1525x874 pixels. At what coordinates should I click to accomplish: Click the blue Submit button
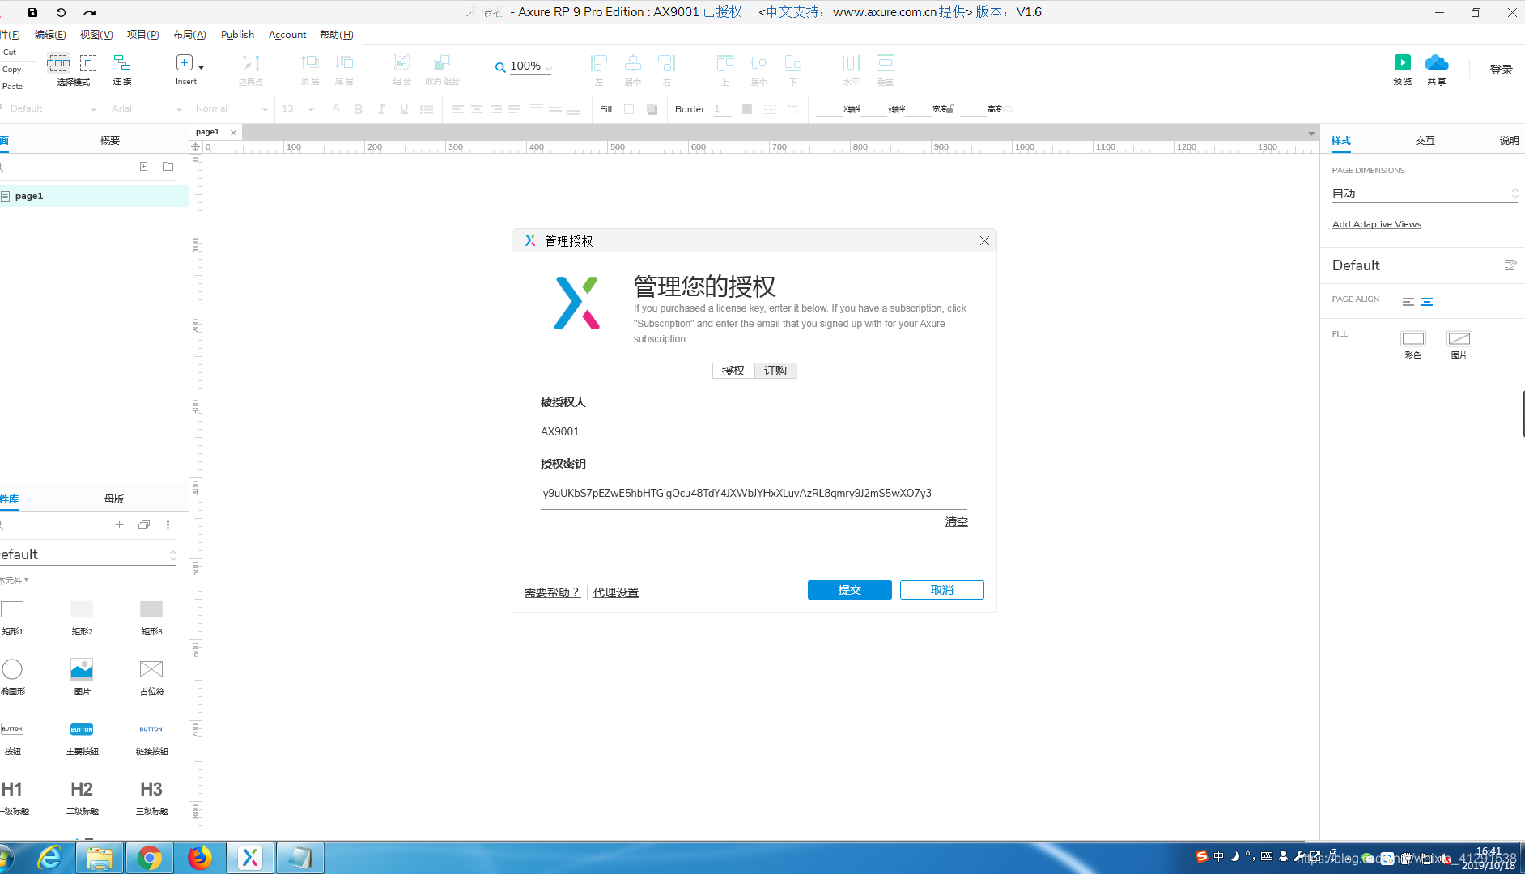click(x=850, y=590)
